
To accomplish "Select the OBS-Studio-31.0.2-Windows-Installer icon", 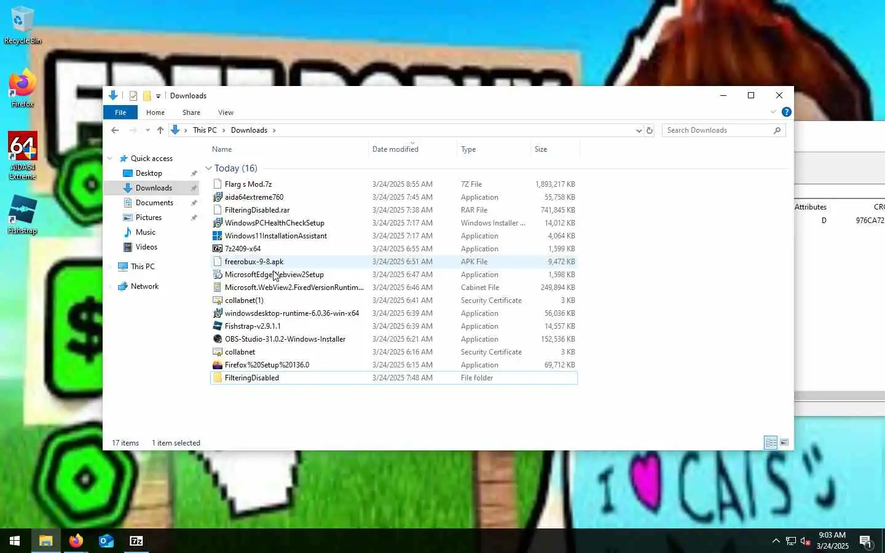I will tap(217, 339).
